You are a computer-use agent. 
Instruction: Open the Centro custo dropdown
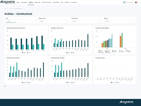click(54, 21)
